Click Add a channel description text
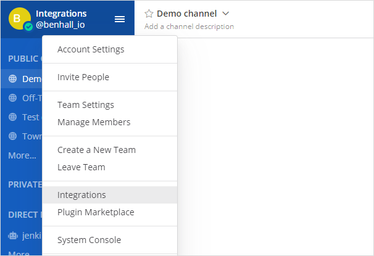Image resolution: width=374 pixels, height=256 pixels. pos(189,27)
